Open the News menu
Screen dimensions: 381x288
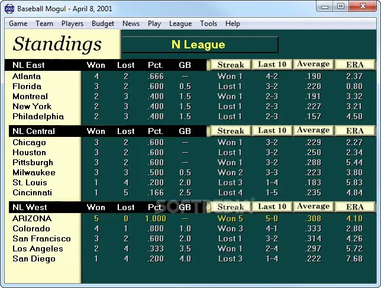pos(131,24)
